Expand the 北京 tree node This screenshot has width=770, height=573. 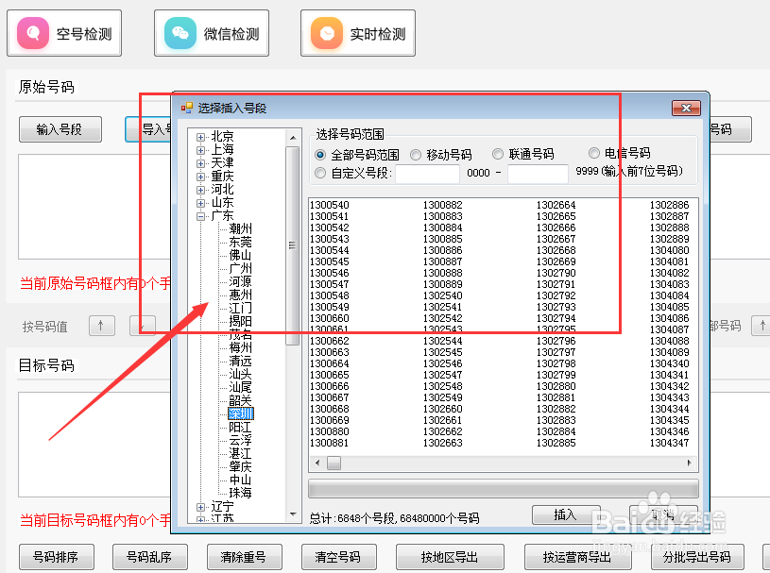point(199,136)
